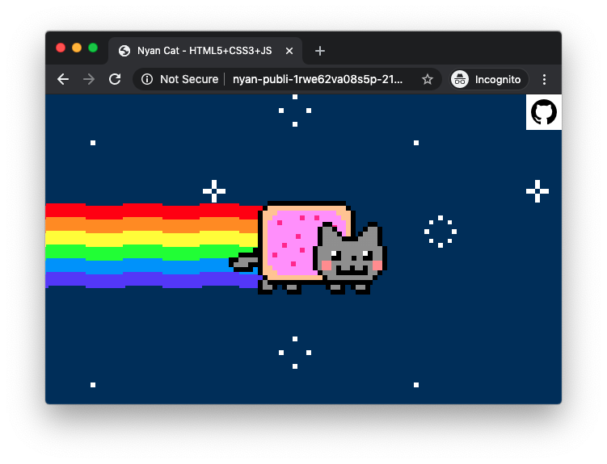Click the forward navigation arrow

[x=89, y=79]
